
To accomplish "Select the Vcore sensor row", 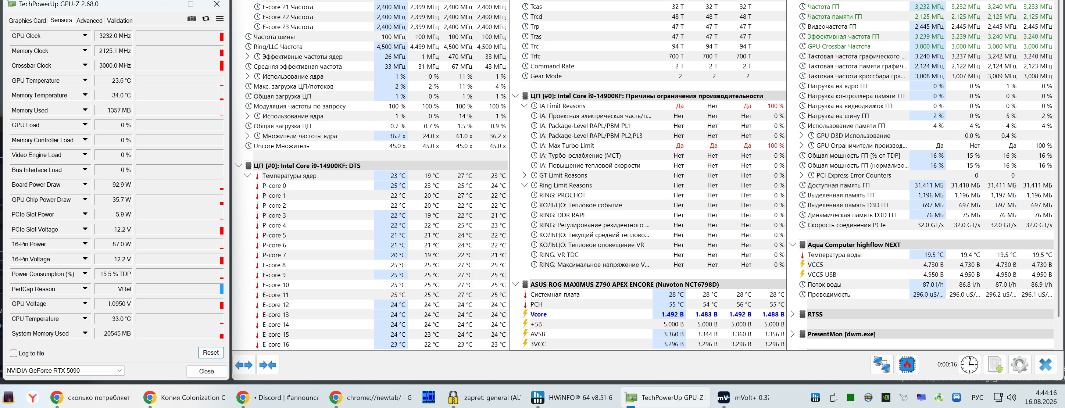I will click(653, 314).
